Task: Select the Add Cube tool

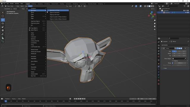Action: point(3,42)
